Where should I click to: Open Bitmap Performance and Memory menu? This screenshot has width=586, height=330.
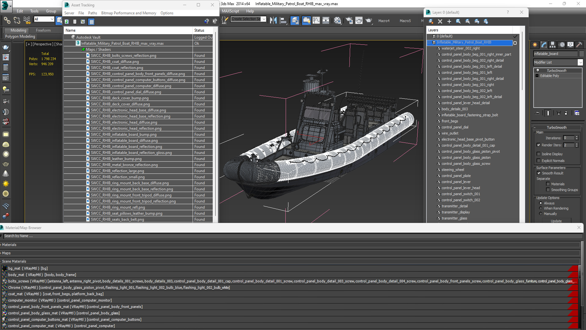tap(128, 13)
